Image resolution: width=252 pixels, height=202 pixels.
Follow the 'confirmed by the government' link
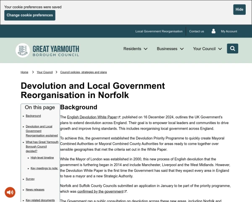point(100,191)
